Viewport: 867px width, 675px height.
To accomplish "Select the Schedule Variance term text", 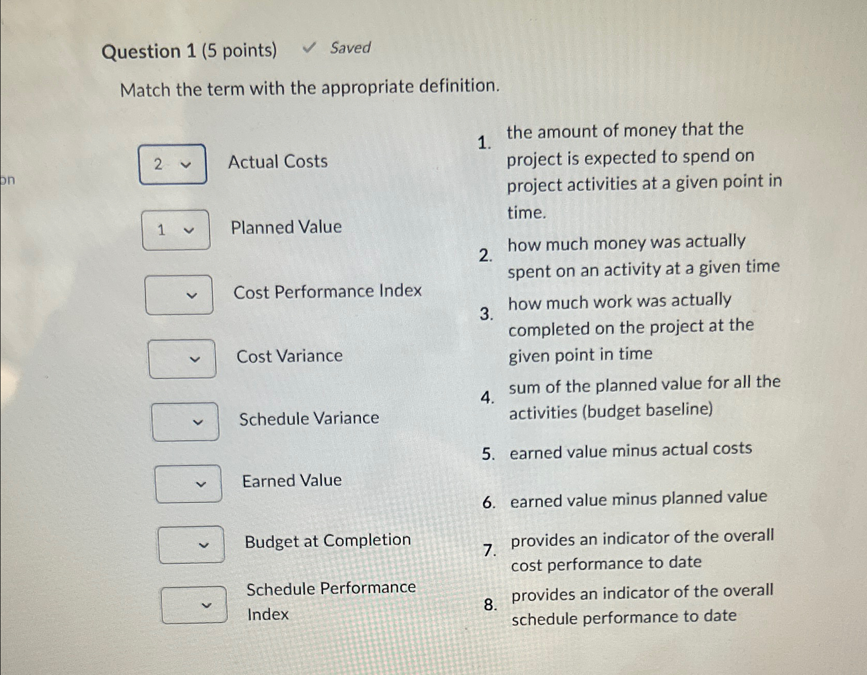I will tap(309, 418).
